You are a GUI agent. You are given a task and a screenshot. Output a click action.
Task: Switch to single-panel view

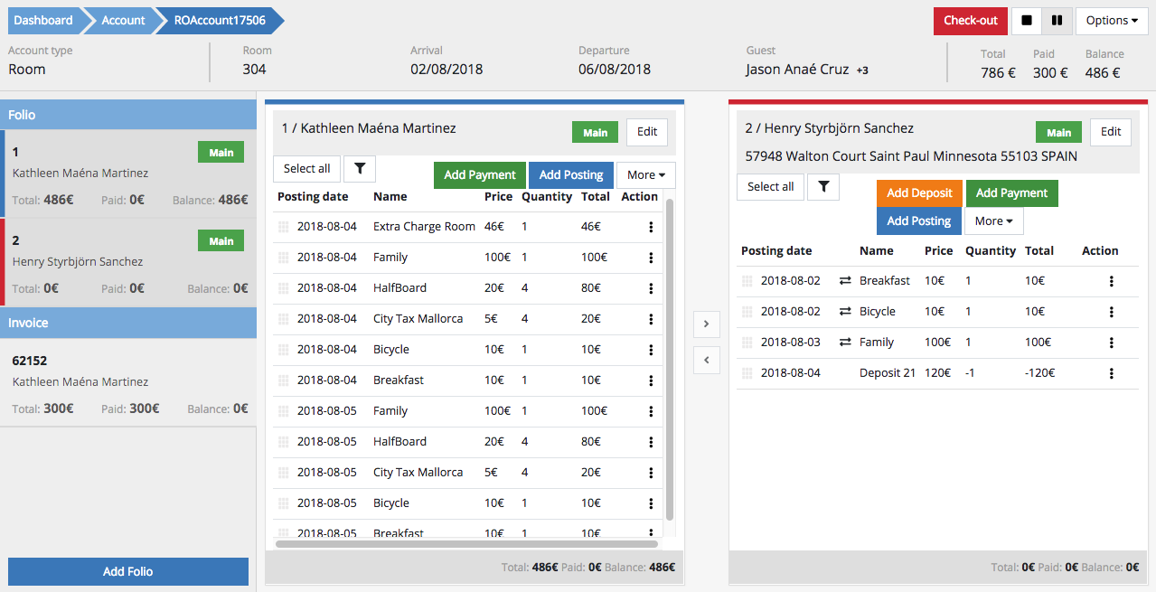point(1027,21)
